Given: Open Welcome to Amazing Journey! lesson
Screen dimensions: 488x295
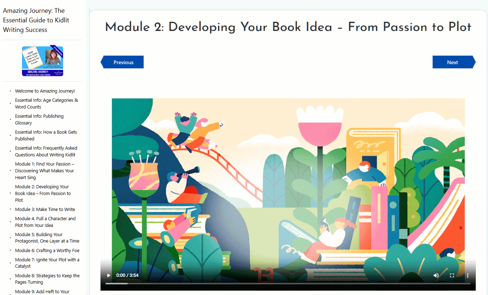Looking at the screenshot, I should 45,91.
